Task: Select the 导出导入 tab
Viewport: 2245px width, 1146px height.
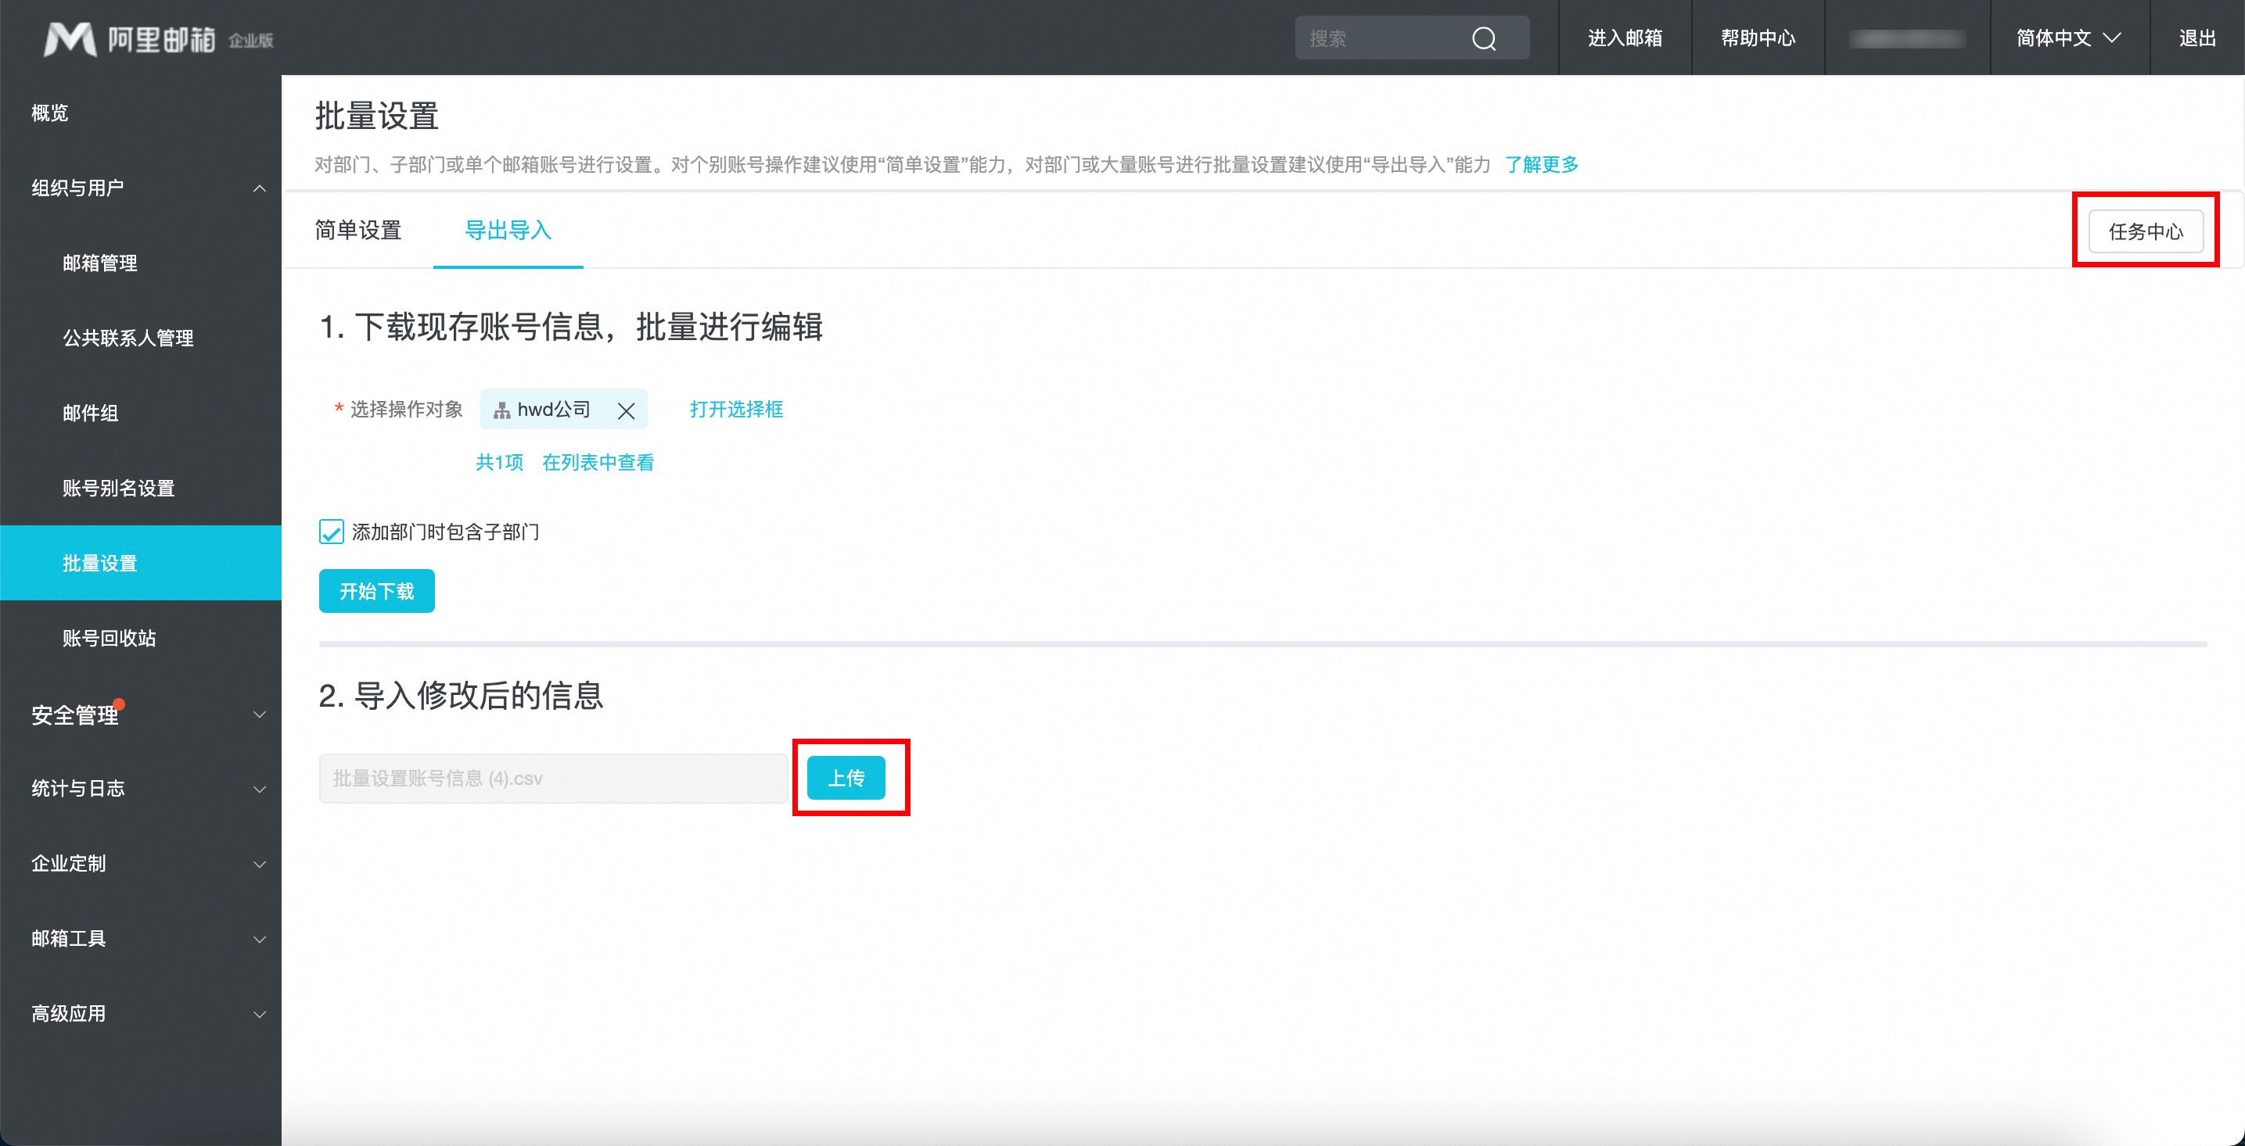Action: [508, 230]
